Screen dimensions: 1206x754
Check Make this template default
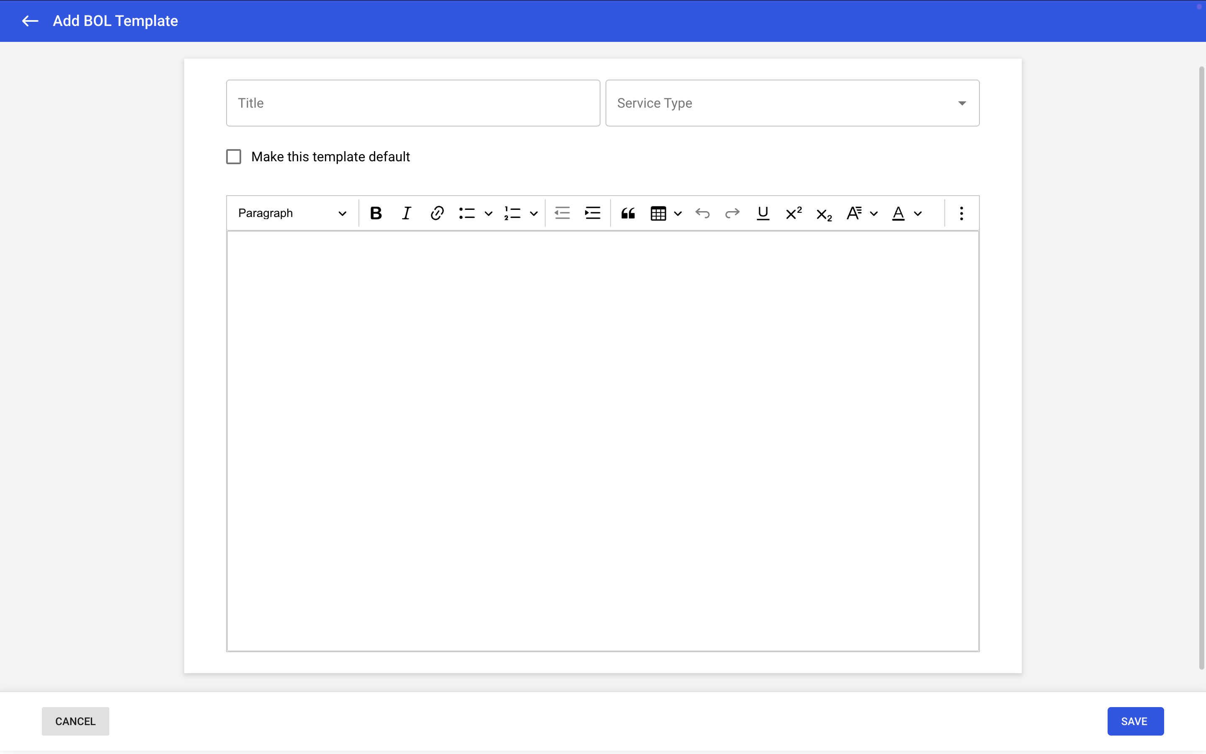pos(234,157)
